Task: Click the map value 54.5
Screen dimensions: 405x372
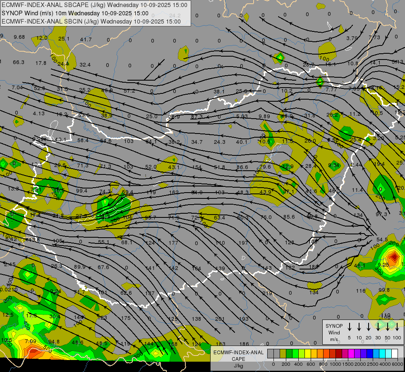Action: click(x=382, y=240)
